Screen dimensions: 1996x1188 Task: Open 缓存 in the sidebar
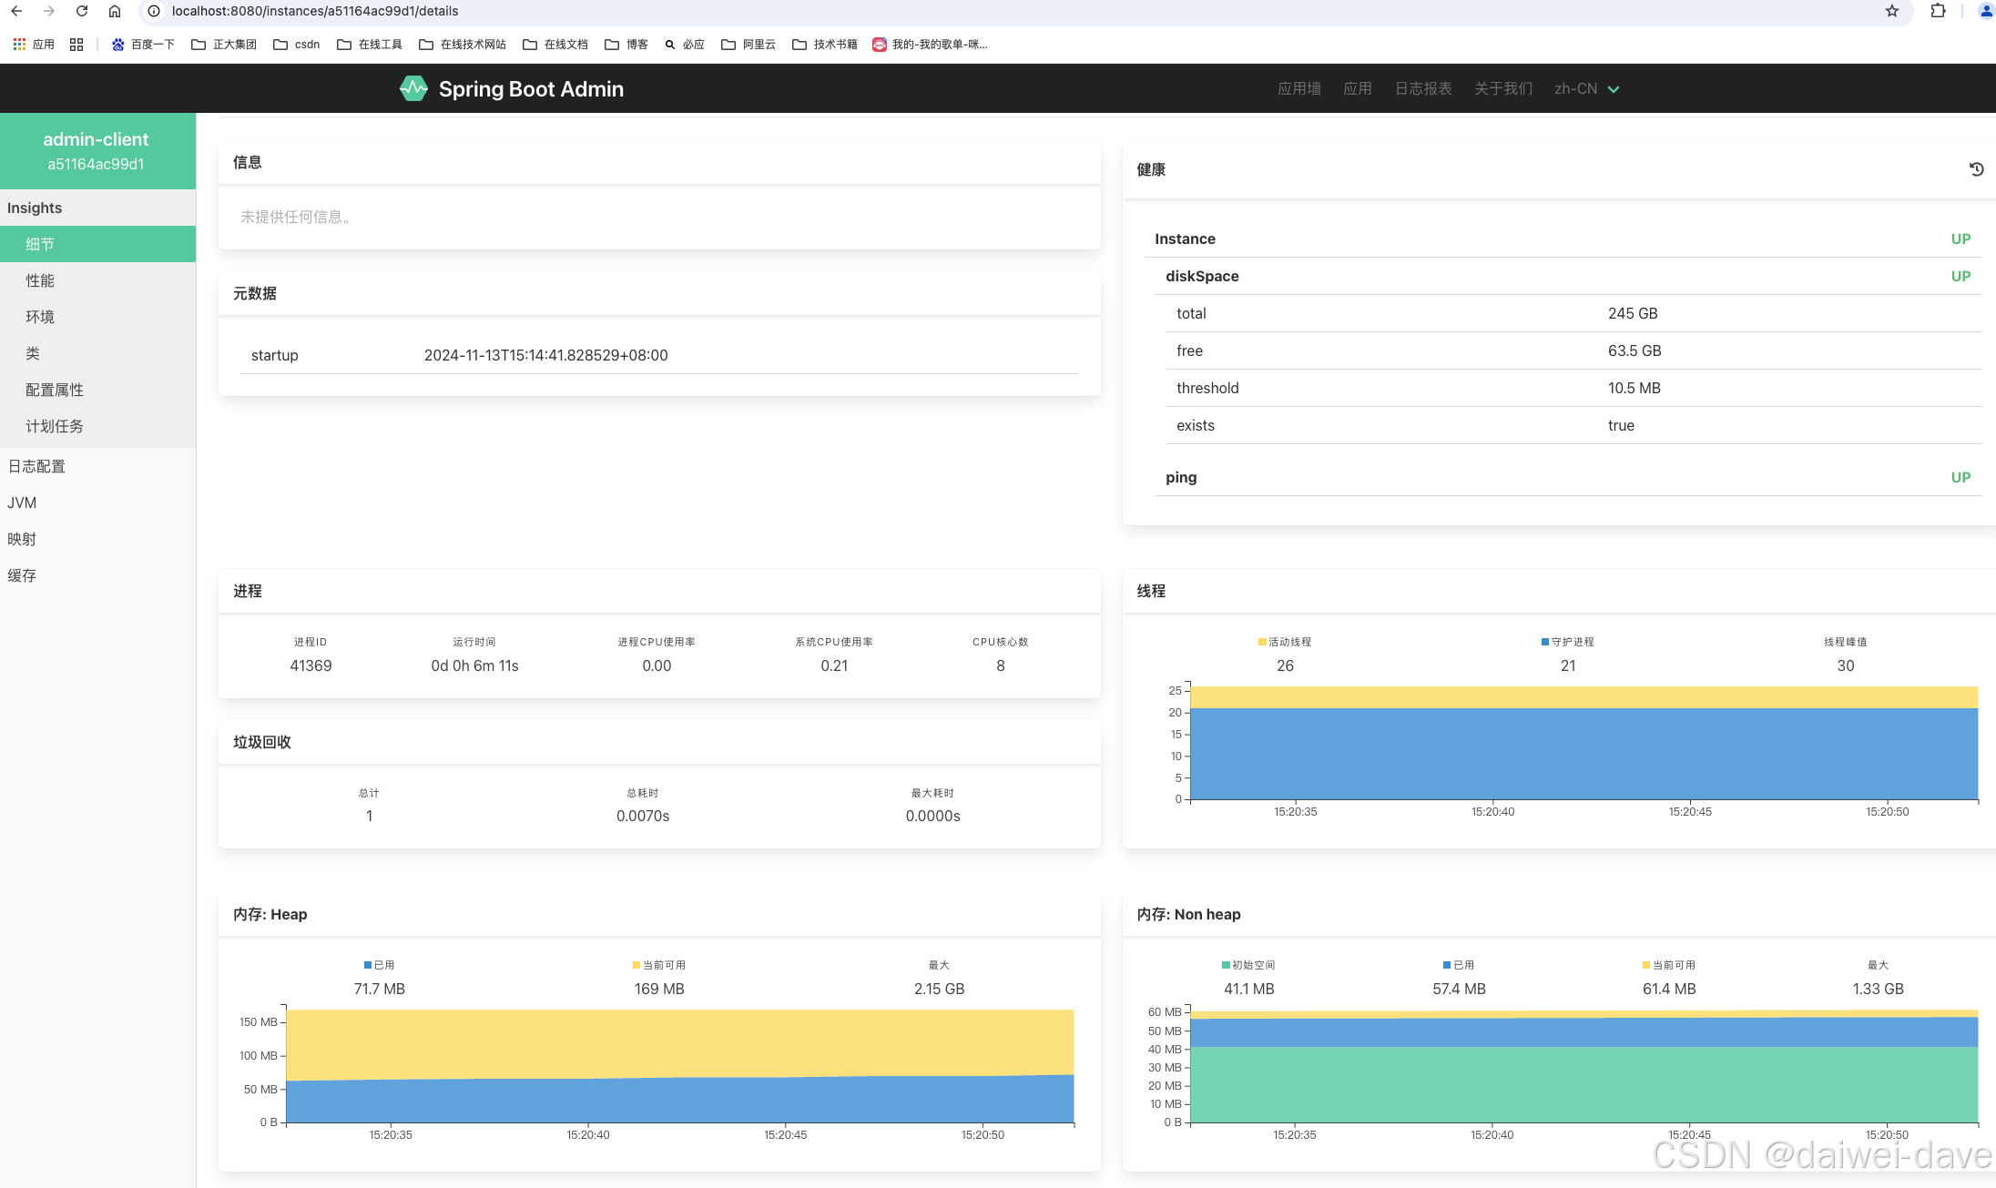(97, 575)
